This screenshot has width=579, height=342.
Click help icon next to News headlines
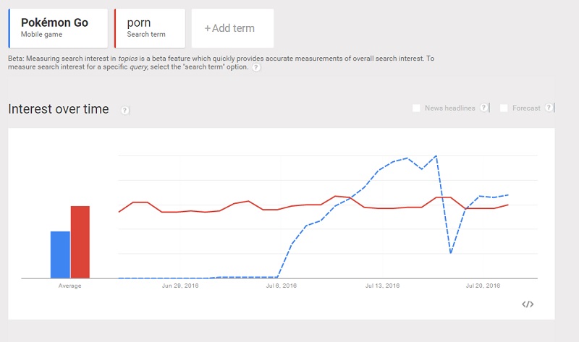click(x=483, y=108)
